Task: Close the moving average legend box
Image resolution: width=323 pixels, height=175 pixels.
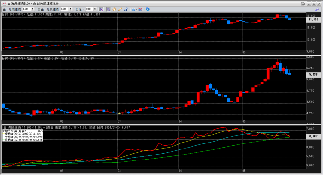Action: (x=41, y=130)
